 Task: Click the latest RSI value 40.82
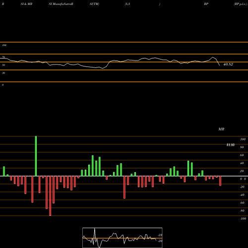tap(228, 64)
